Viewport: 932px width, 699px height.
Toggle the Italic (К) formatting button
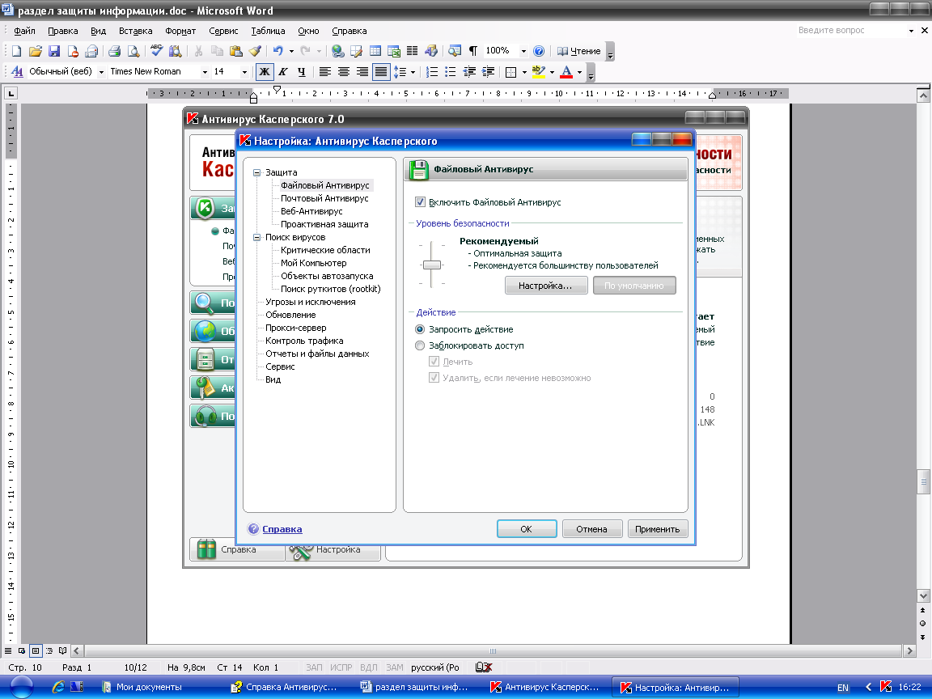pyautogui.click(x=283, y=72)
